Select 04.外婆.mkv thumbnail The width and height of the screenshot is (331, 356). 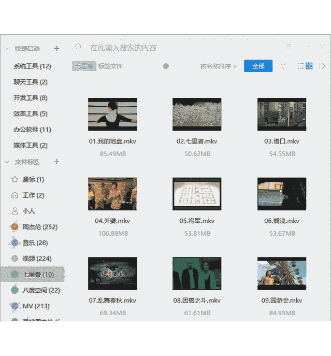pyautogui.click(x=112, y=194)
